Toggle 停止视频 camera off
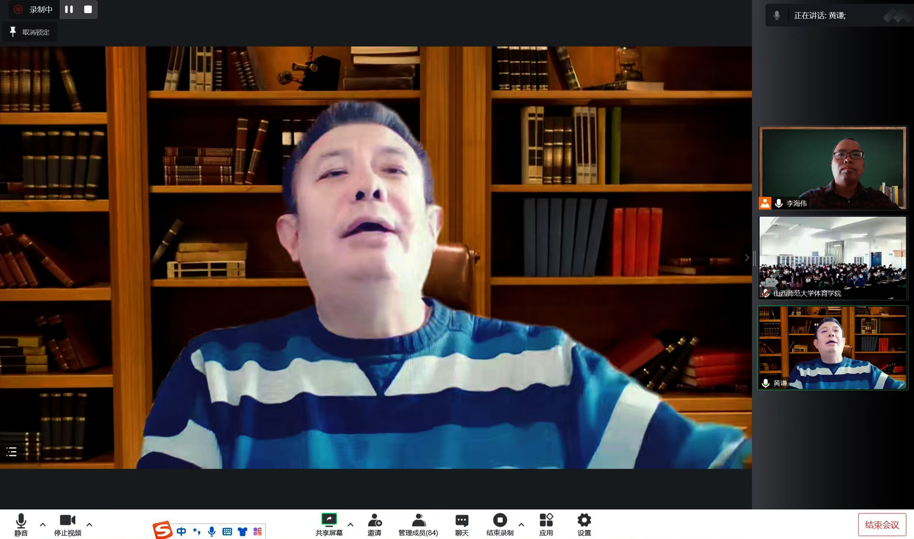The image size is (914, 539). 67,524
